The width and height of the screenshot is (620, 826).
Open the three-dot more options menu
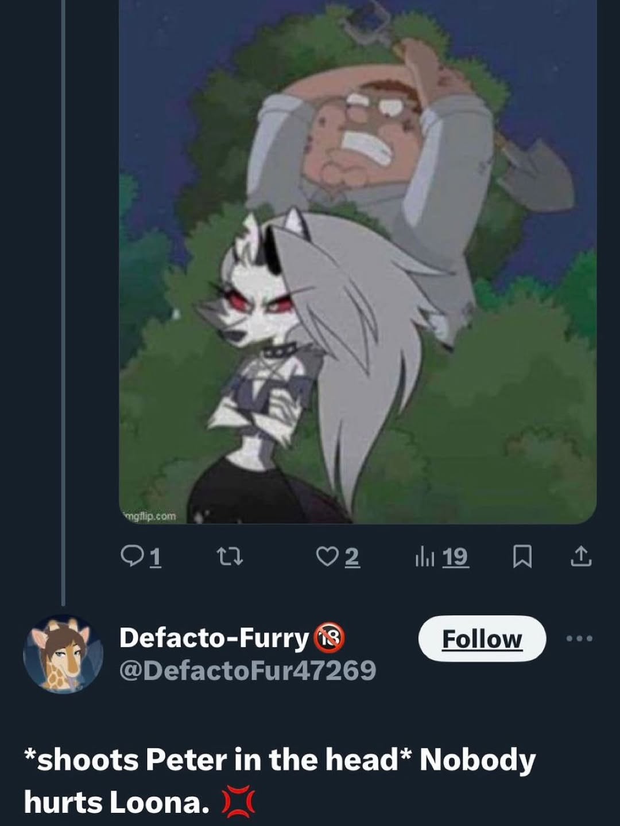coord(579,638)
